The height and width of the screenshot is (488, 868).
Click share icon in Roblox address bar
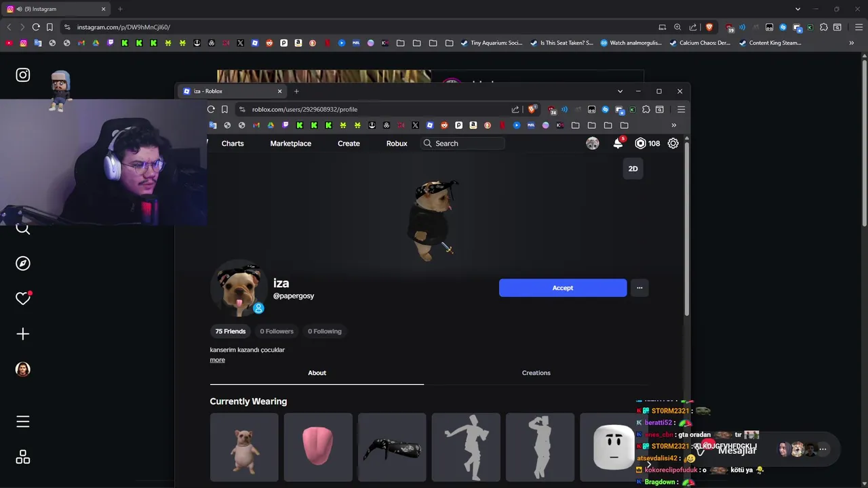[x=515, y=109]
